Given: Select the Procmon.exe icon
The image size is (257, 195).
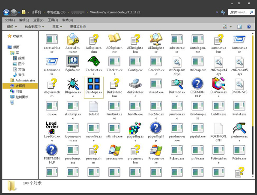Looking at the screenshot, I should pos(156,150).
